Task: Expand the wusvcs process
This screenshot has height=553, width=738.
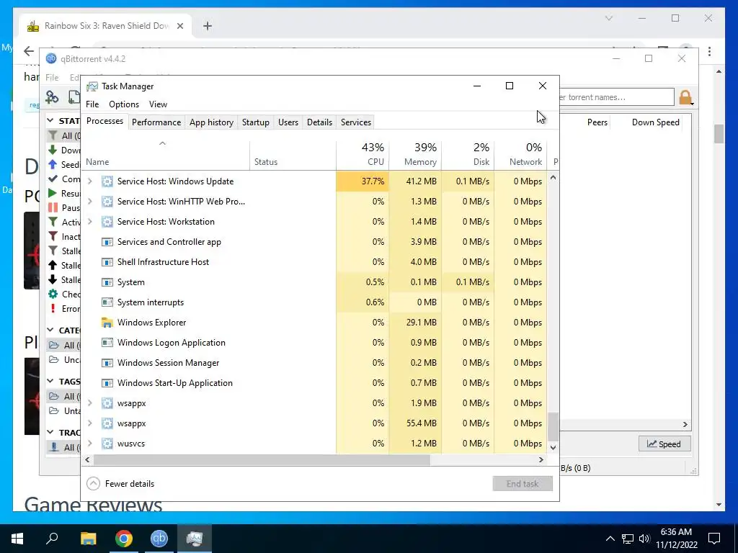Action: click(x=90, y=444)
